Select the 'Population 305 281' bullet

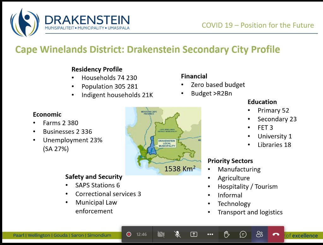110,86
